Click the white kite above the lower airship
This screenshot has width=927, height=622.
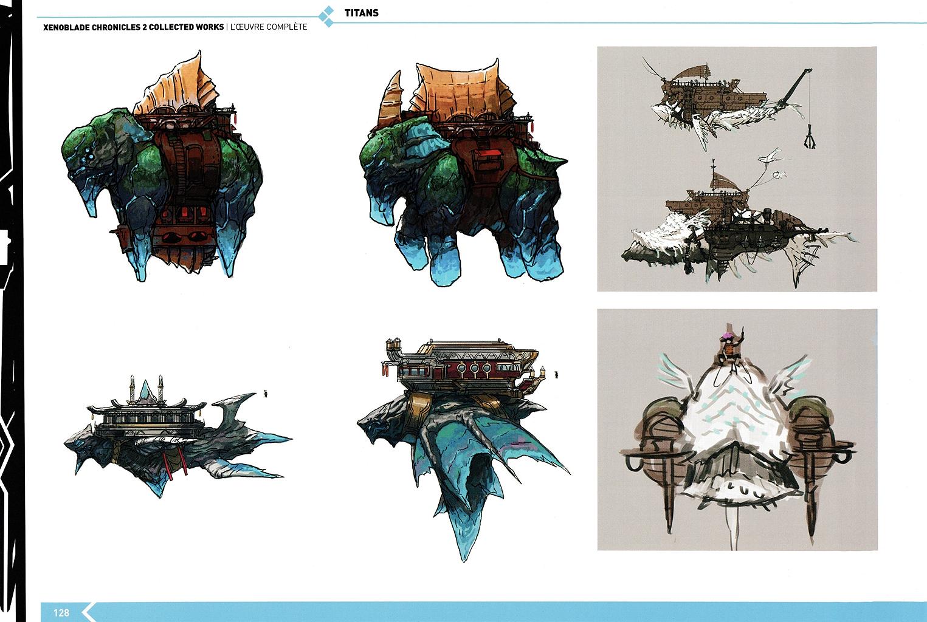click(x=771, y=157)
